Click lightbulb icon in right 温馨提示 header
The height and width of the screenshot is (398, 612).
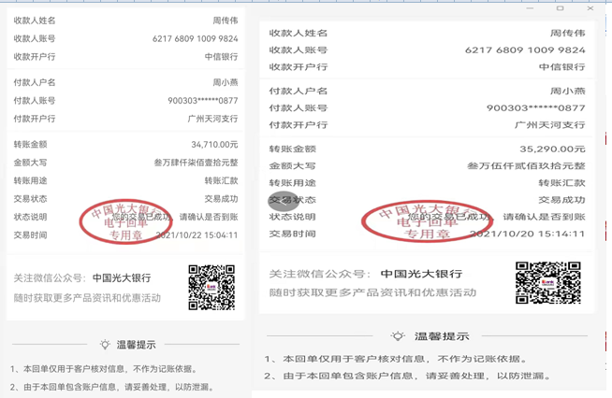pyautogui.click(x=399, y=336)
